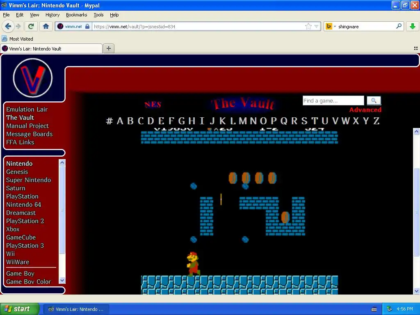The image size is (420, 315).
Task: Select Nintendo in the systems list
Action: (x=19, y=164)
